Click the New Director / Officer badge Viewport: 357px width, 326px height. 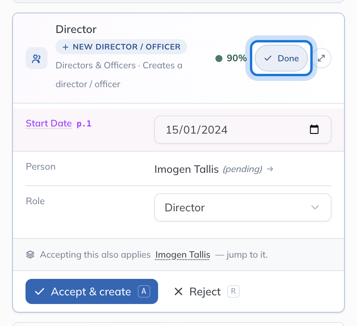pos(121,47)
